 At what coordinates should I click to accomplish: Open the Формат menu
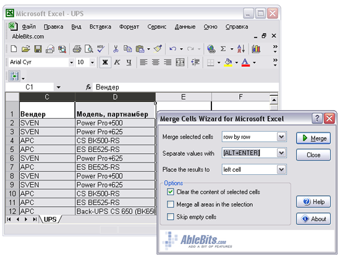[x=129, y=27]
